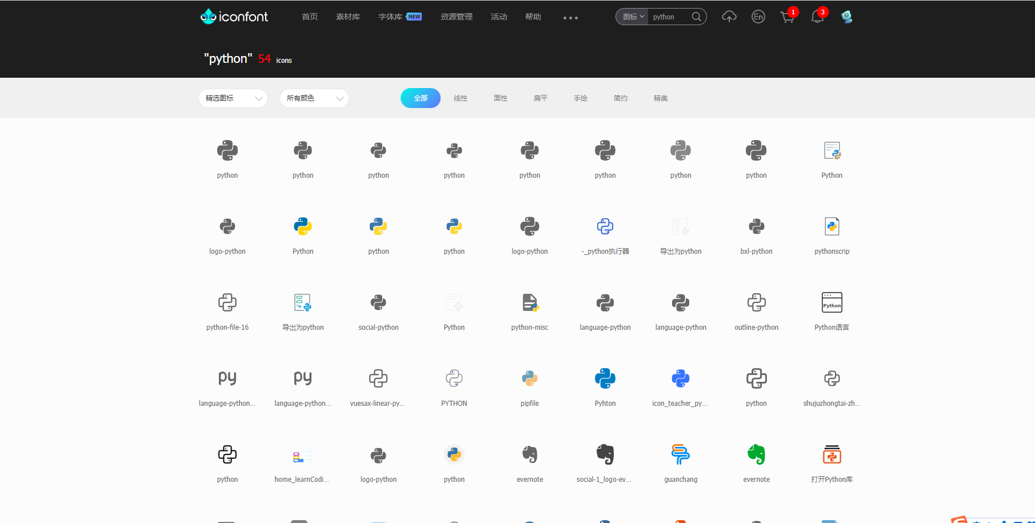Select the guanchang icon
The image size is (1035, 523).
click(x=681, y=455)
